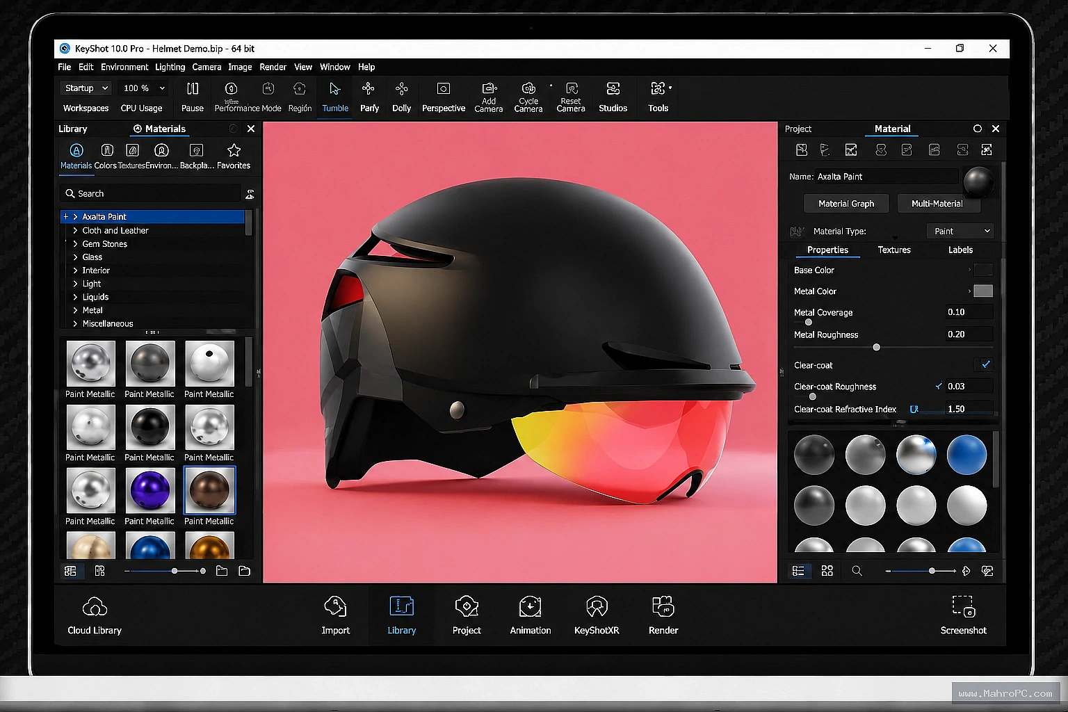This screenshot has height=712, width=1068.
Task: Select the Axalta Paint folder row
Action: [x=152, y=217]
